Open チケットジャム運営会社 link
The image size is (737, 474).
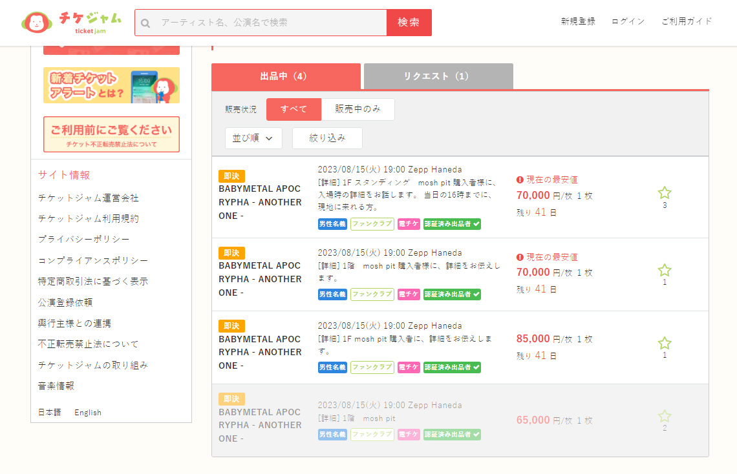click(x=89, y=198)
